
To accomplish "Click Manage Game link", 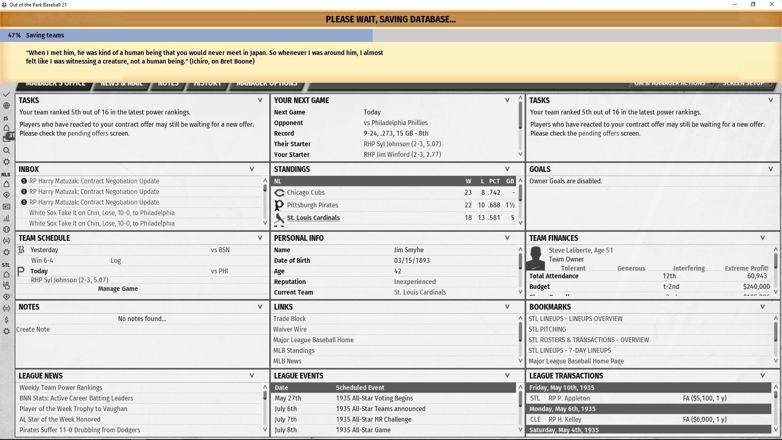I will tap(118, 289).
